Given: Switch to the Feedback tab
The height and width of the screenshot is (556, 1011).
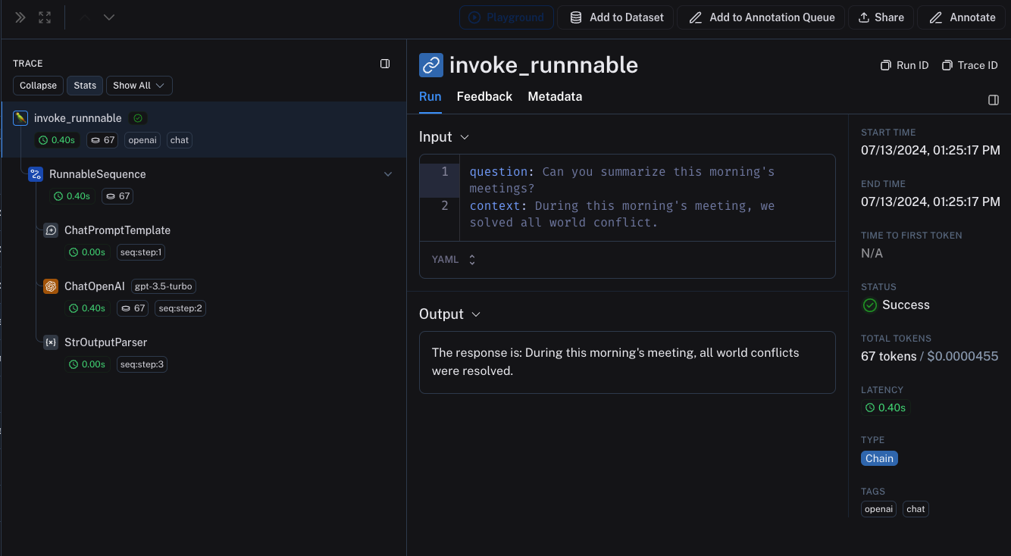Looking at the screenshot, I should click(x=484, y=96).
